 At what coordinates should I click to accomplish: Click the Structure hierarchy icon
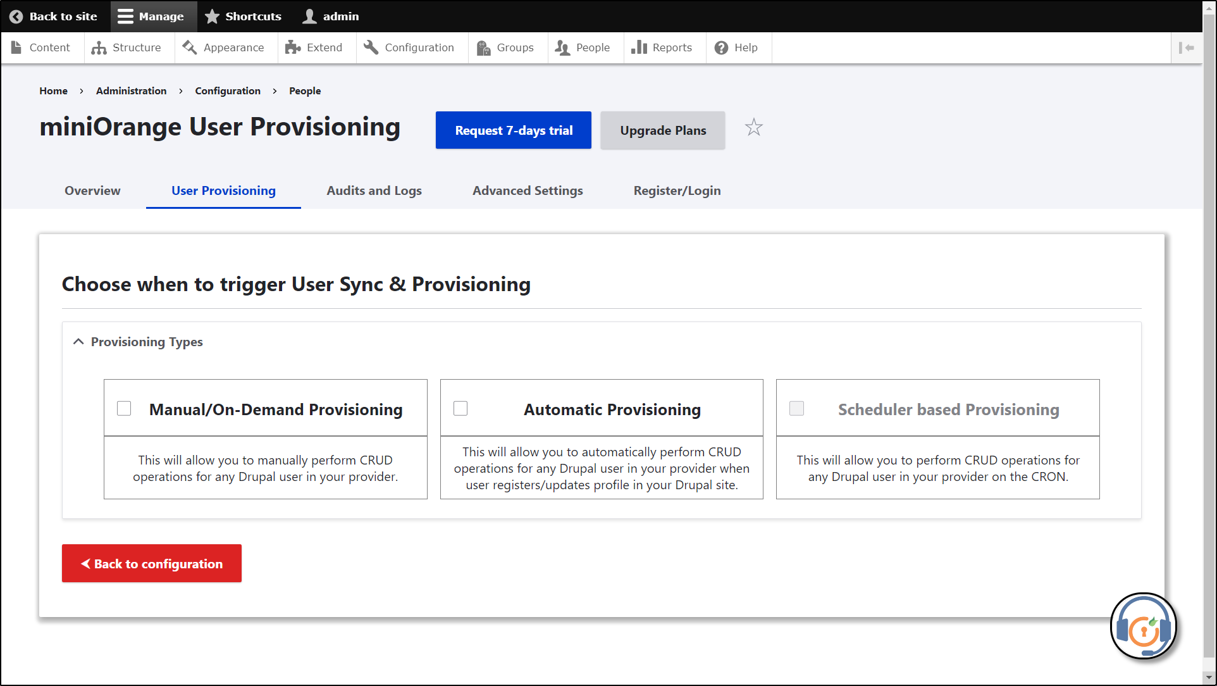click(x=99, y=47)
